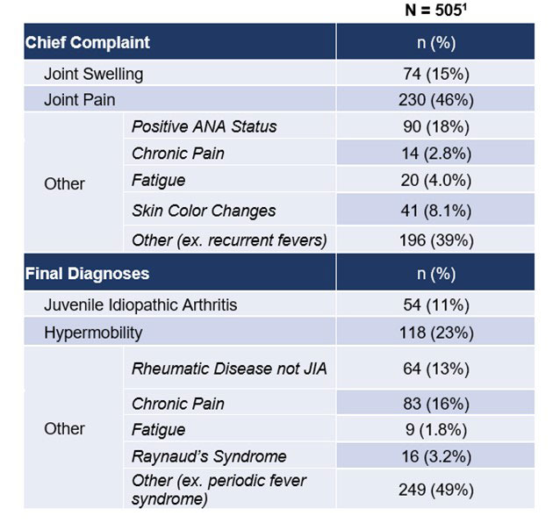Click the Rheumatic Disease not JIA cell
The width and height of the screenshot is (560, 530).
click(x=229, y=369)
